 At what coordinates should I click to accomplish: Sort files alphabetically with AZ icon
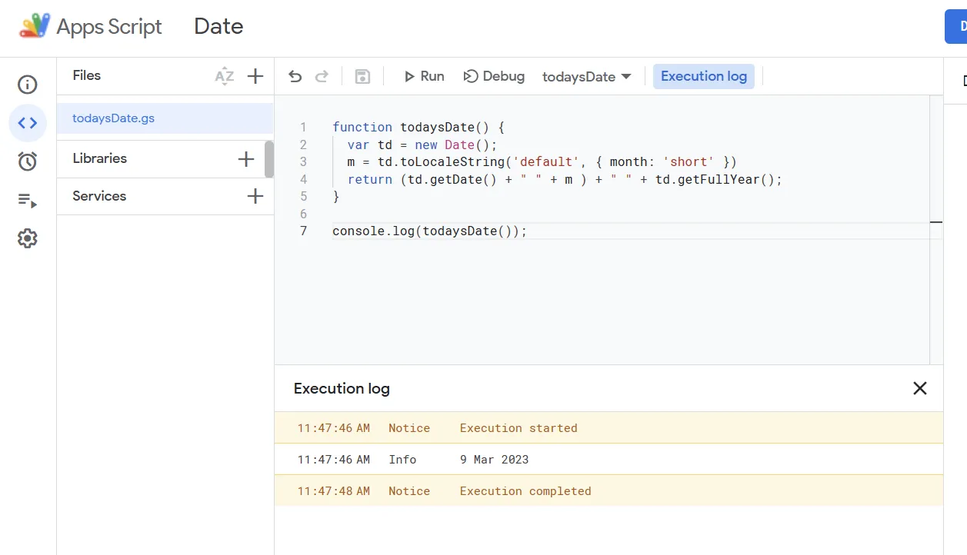(x=224, y=76)
